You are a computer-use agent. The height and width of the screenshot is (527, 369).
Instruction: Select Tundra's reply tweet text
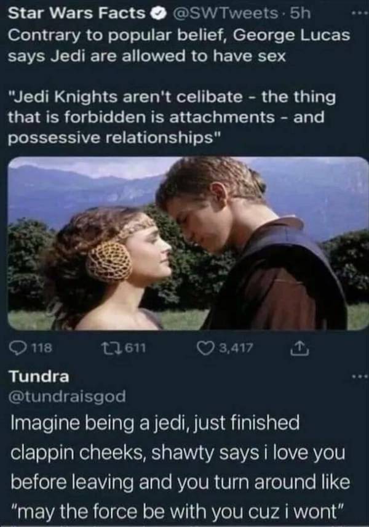click(x=180, y=467)
